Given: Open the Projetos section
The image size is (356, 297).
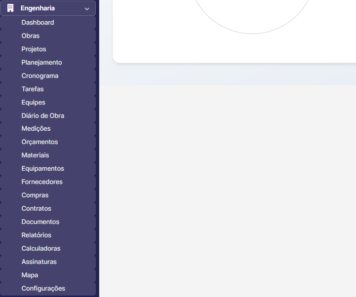Looking at the screenshot, I should [34, 49].
